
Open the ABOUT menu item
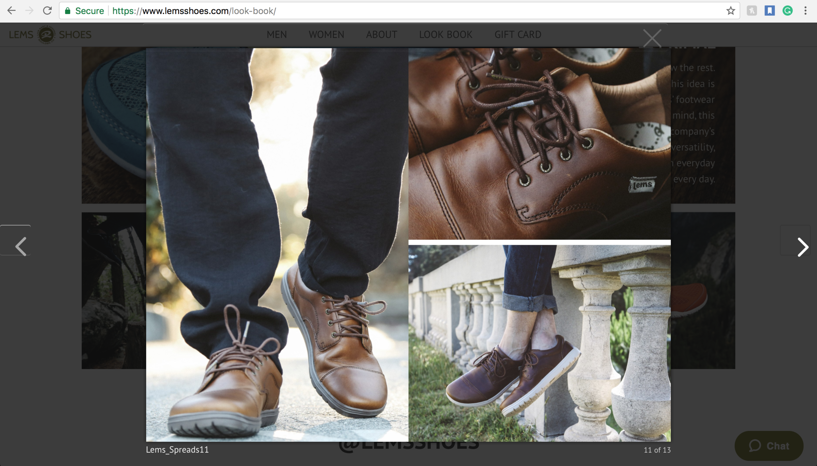(x=381, y=34)
